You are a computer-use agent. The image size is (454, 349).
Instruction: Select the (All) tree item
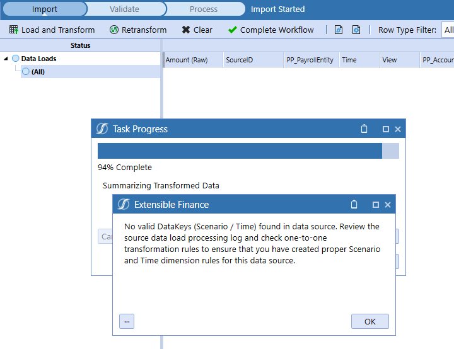coord(38,72)
